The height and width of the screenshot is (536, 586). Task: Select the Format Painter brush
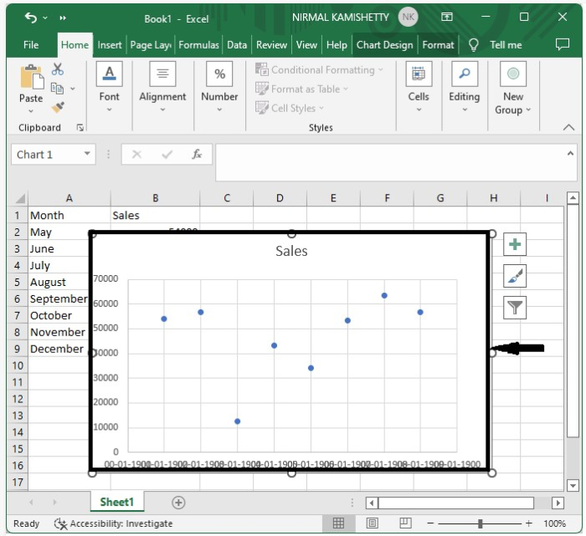coord(58,108)
